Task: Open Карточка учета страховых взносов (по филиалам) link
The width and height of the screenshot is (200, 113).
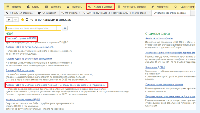Action: pos(170,96)
